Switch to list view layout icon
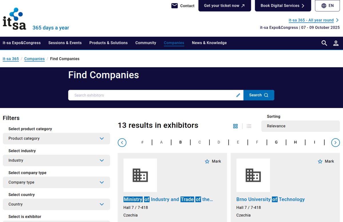 (x=249, y=126)
